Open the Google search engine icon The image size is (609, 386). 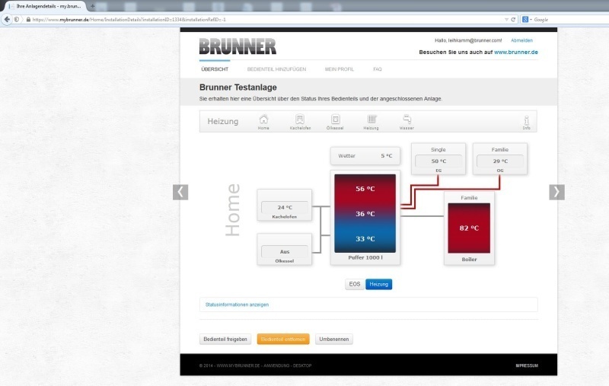pos(525,20)
